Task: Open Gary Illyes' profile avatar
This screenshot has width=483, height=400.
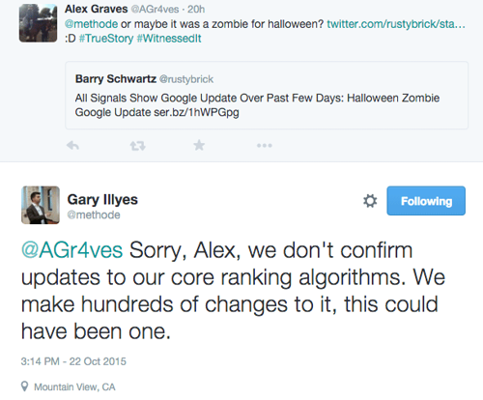Action: [x=41, y=205]
